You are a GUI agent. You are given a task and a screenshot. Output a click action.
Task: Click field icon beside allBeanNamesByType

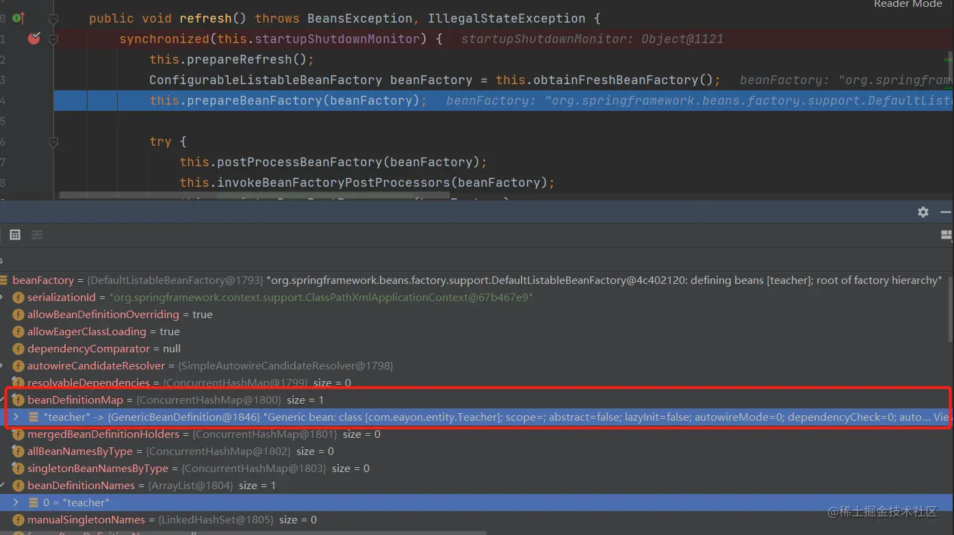pos(18,452)
